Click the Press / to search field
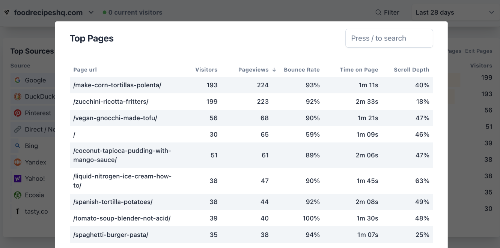Image resolution: width=500 pixels, height=248 pixels. [389, 38]
